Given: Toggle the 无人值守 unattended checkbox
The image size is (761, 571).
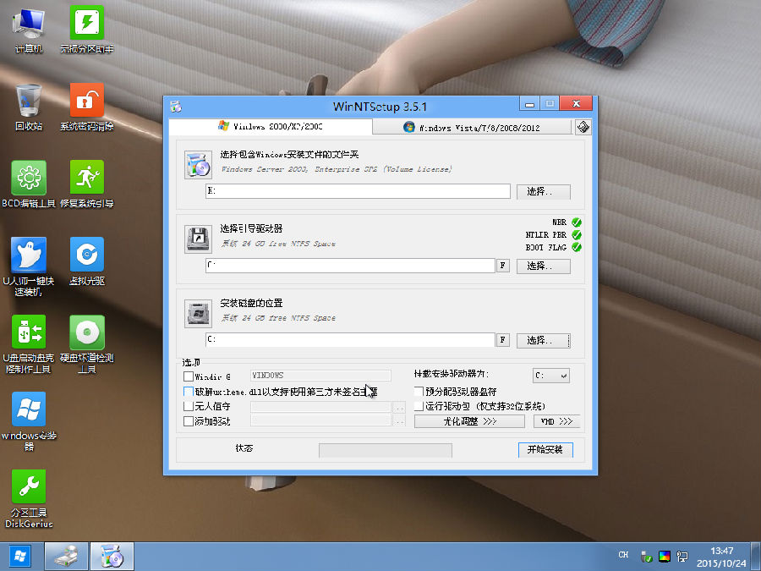Looking at the screenshot, I should pos(189,407).
